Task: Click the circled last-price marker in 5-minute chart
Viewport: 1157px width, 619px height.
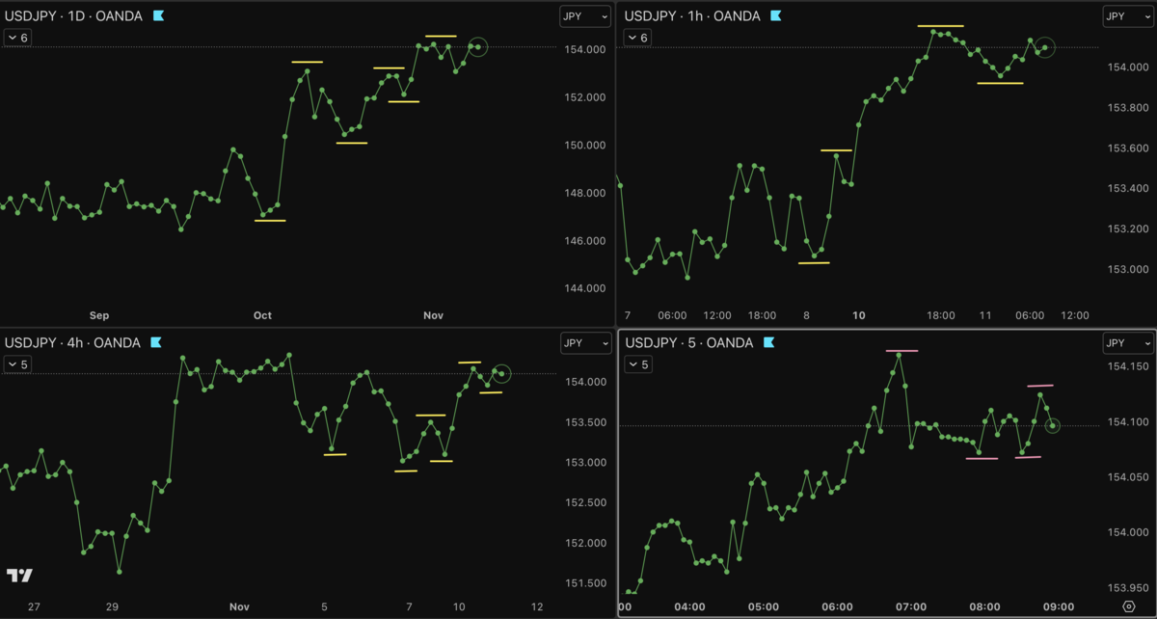Action: (1053, 424)
